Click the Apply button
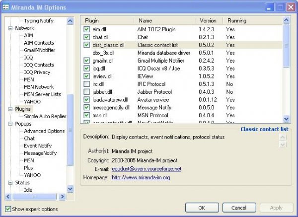The width and height of the screenshot is (298, 217). [x=276, y=208]
